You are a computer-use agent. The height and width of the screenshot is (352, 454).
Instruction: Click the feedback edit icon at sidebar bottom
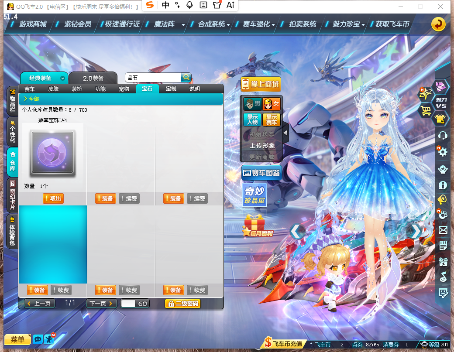point(443,293)
